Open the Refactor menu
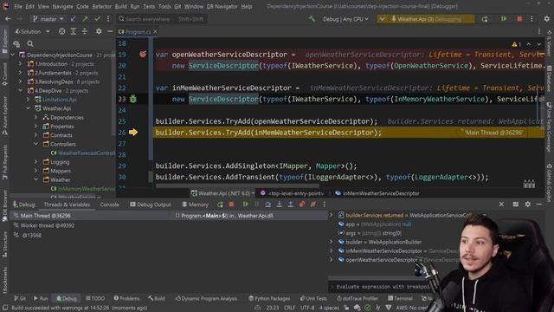The width and height of the screenshot is (554, 312). coord(102,6)
